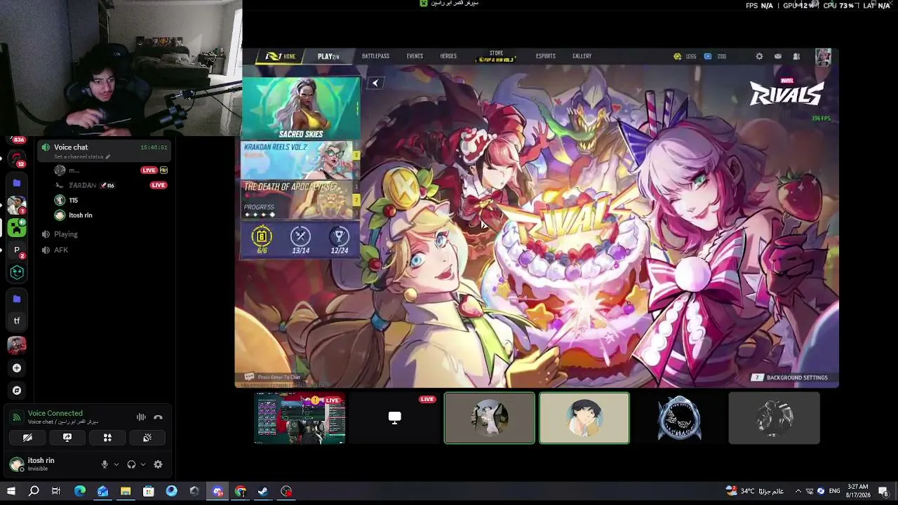Open the 13/14 challenges icon
Viewport: 898px width, 505px height.
pos(300,240)
